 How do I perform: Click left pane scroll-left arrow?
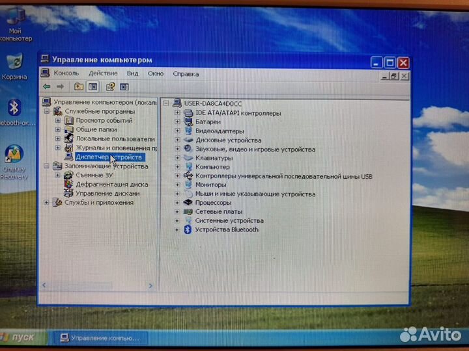(44, 285)
